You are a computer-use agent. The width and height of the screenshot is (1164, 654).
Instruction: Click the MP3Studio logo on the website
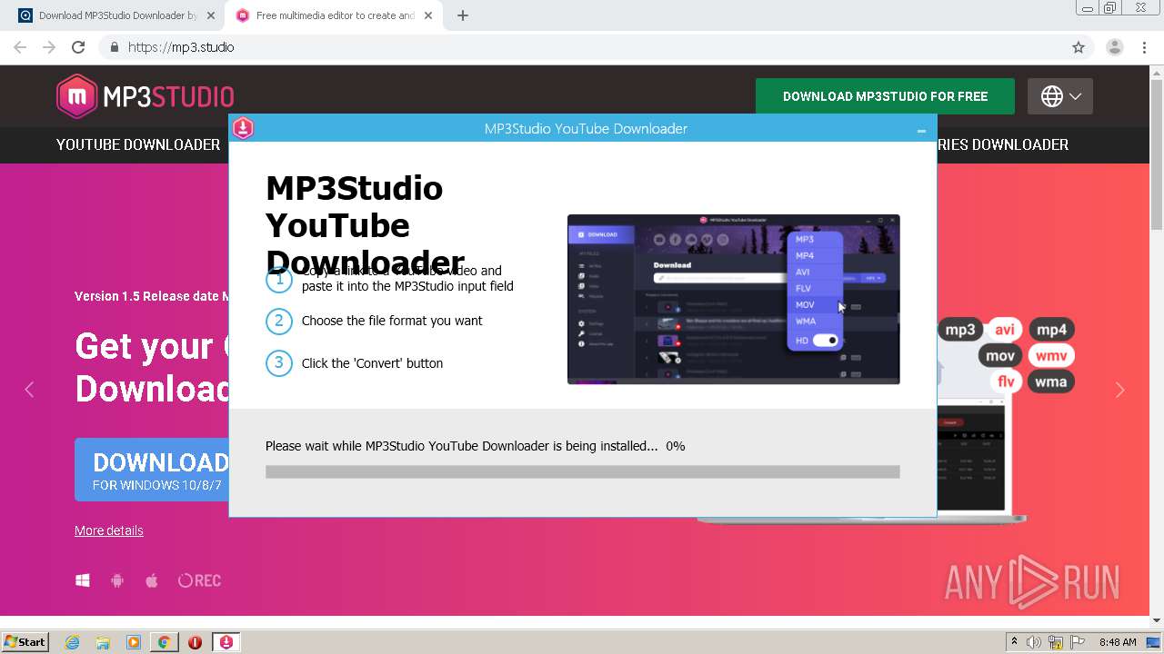tap(145, 96)
